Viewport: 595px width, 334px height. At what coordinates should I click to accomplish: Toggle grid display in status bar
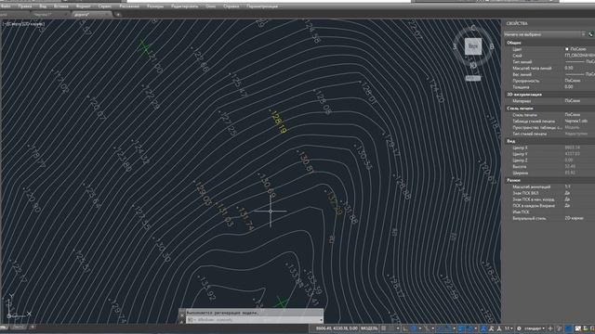[384, 328]
